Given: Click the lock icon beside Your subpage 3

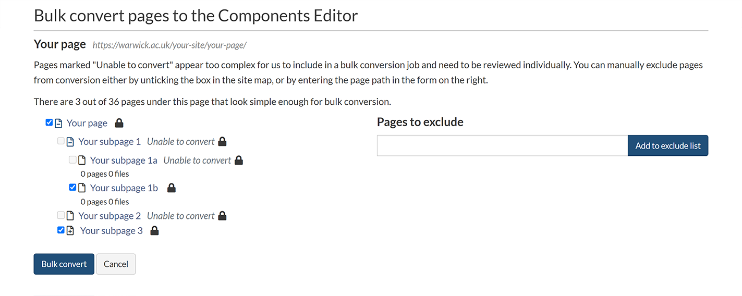Looking at the screenshot, I should [154, 231].
